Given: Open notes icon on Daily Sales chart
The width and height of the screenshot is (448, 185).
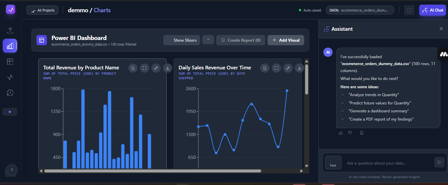Looking at the screenshot, I should tap(265, 68).
